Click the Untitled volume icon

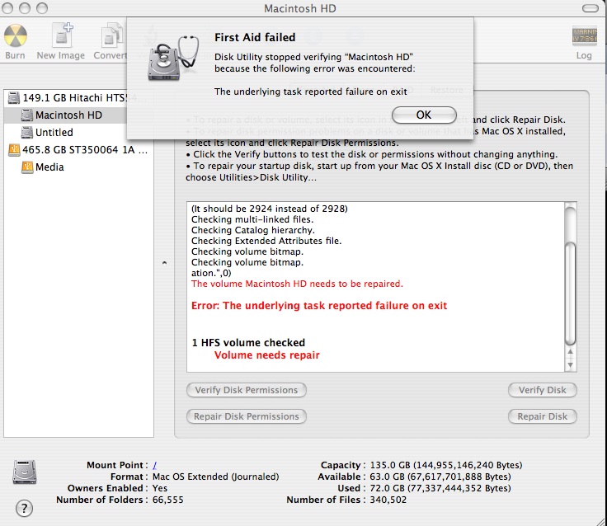click(26, 133)
